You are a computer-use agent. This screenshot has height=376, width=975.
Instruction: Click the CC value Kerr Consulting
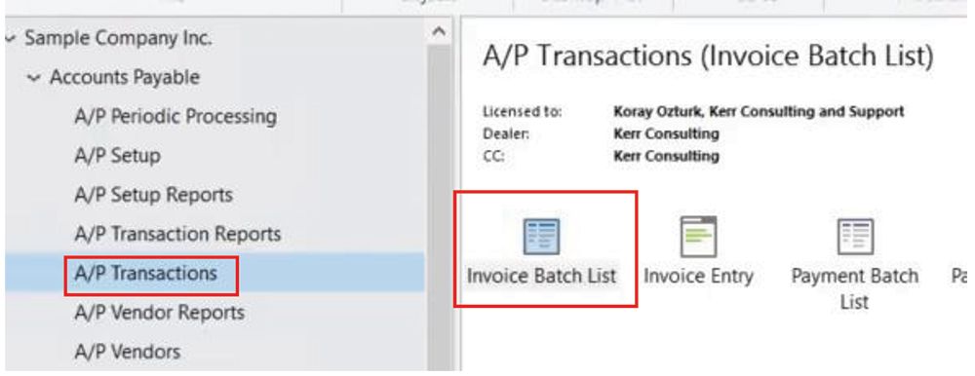666,156
